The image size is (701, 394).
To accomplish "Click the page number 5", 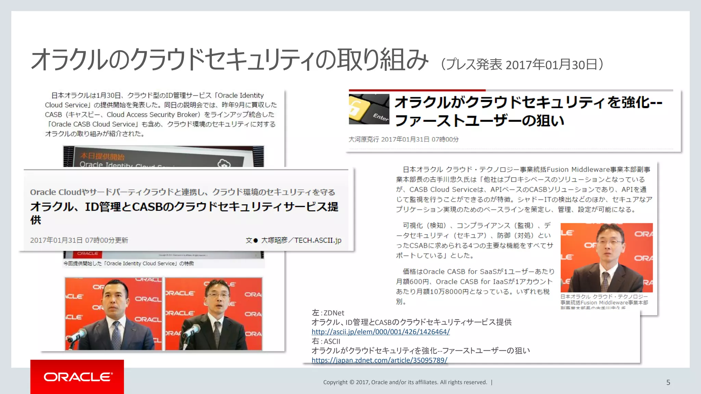I will 668,382.
